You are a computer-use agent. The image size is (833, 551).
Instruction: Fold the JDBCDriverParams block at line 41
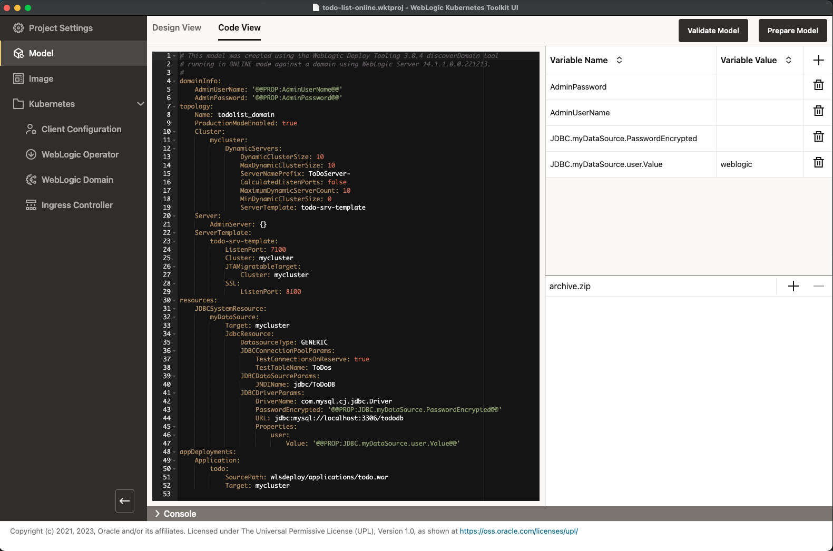click(174, 393)
